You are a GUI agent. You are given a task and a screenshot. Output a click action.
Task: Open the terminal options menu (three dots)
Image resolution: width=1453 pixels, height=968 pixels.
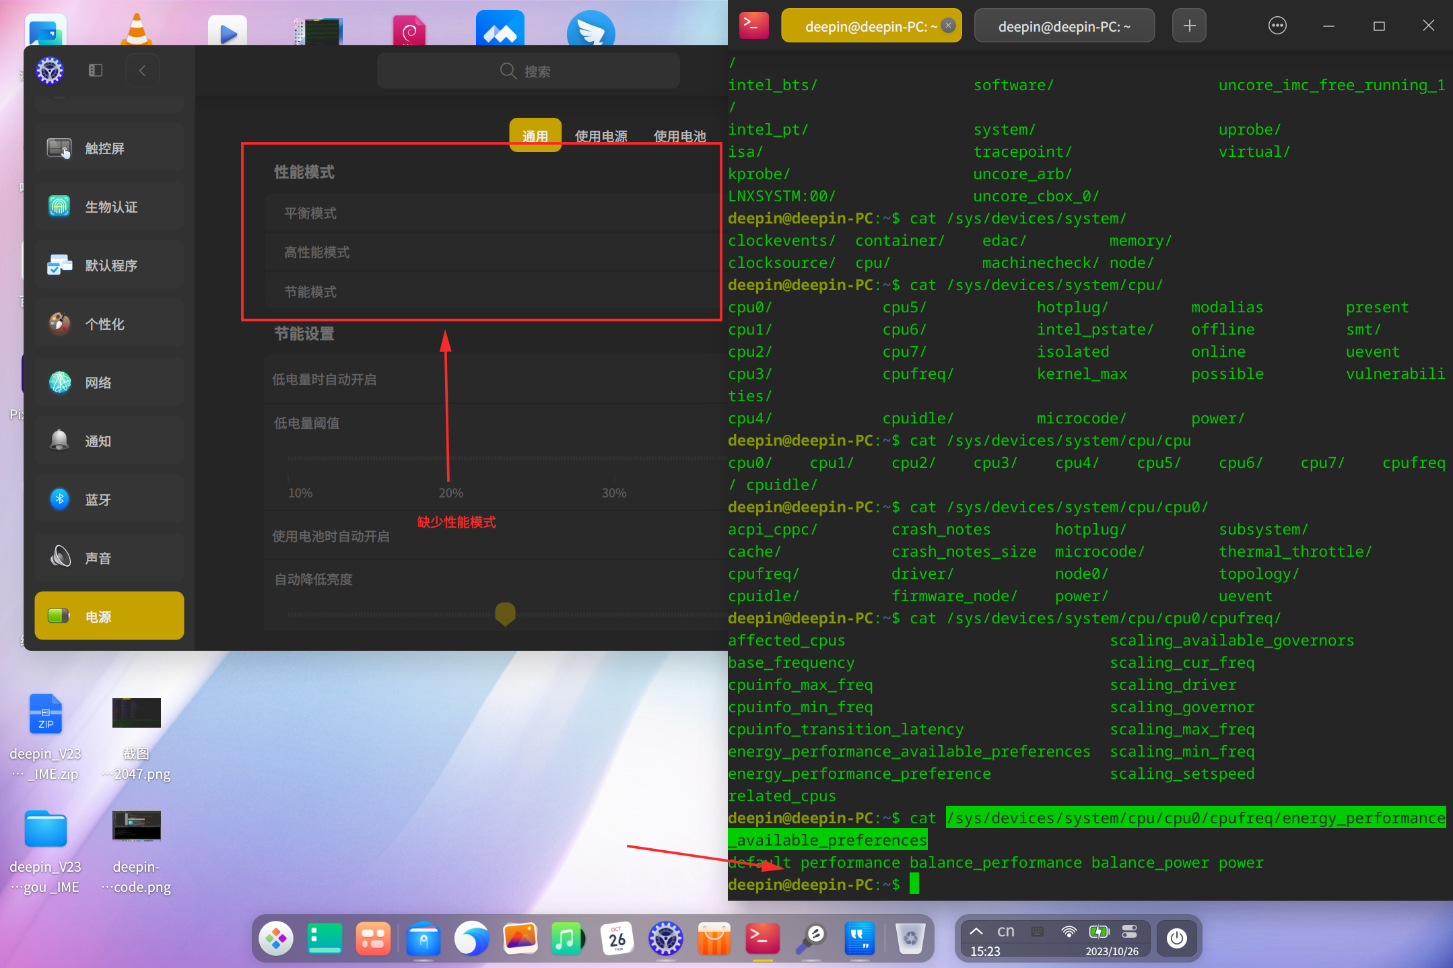(1277, 26)
